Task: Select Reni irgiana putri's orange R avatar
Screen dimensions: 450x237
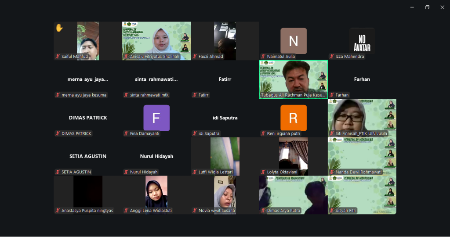Action: click(293, 118)
